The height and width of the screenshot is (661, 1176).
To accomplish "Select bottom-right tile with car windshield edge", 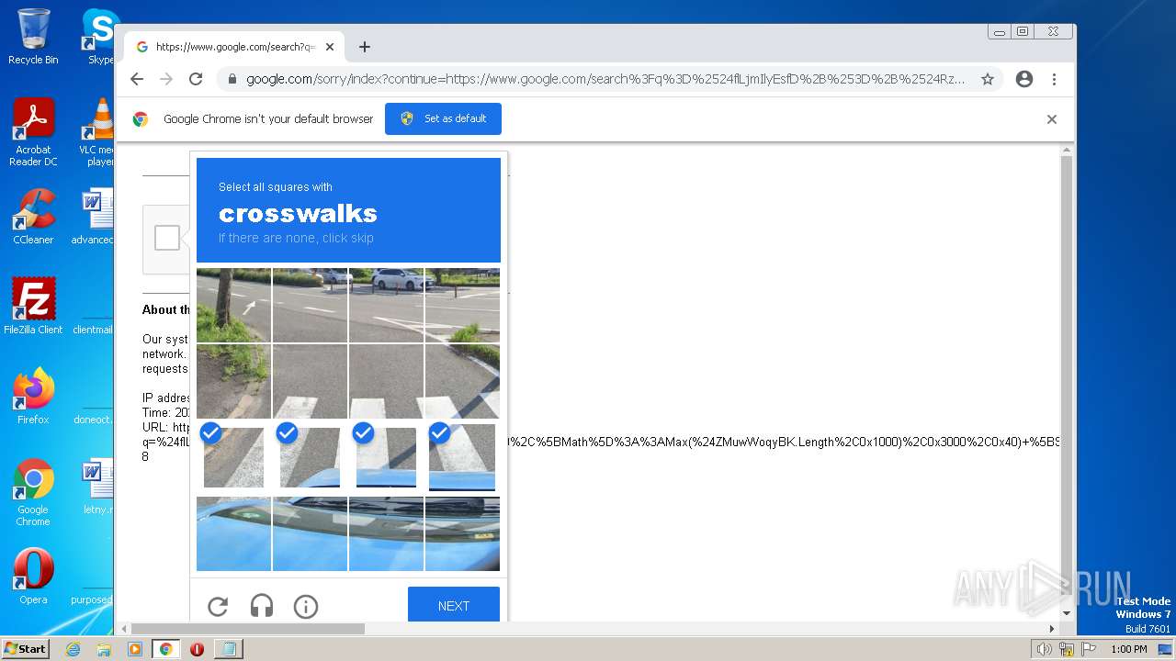I will pyautogui.click(x=462, y=533).
